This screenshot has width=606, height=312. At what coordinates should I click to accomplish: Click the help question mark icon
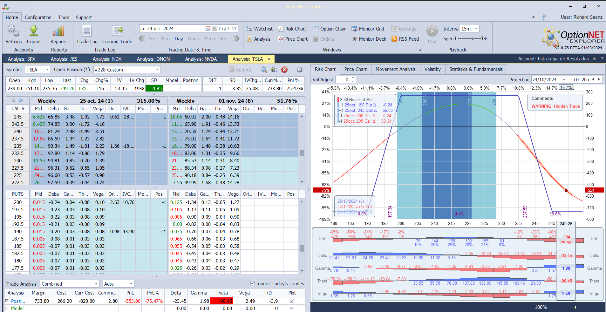pyautogui.click(x=544, y=17)
